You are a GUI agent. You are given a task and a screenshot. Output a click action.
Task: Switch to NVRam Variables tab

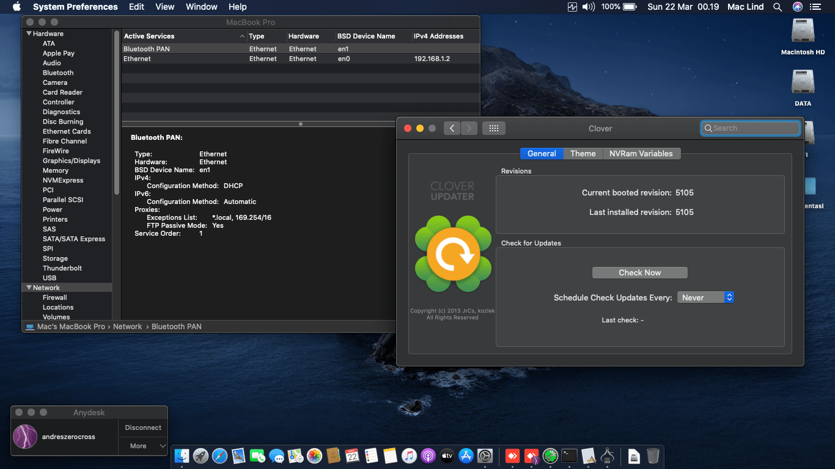pos(641,153)
